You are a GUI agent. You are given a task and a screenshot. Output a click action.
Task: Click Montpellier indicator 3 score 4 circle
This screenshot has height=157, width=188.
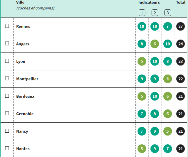tap(168, 79)
